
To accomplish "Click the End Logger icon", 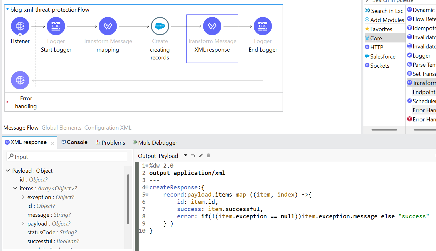I will coord(262,26).
